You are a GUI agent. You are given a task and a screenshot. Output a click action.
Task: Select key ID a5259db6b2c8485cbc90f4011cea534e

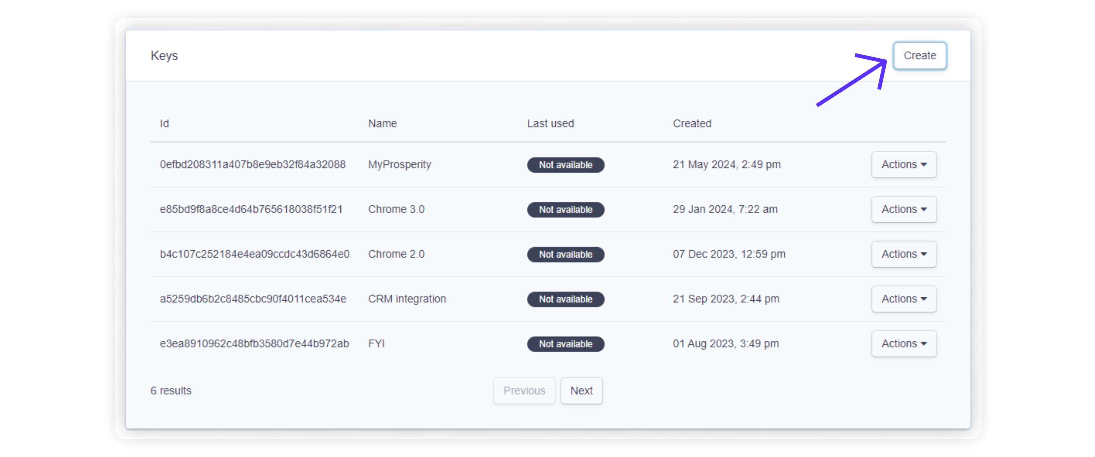(253, 299)
